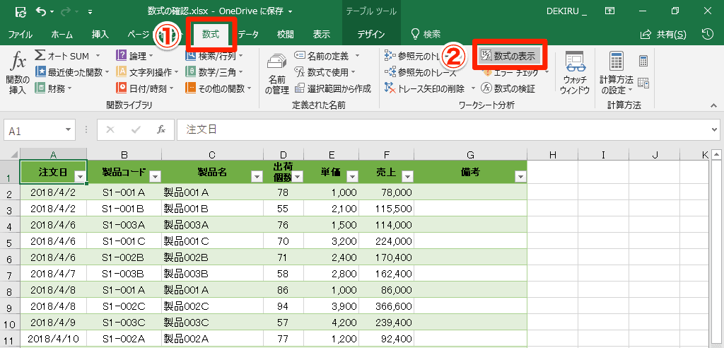Click the Calculate Sheet icon
The width and height of the screenshot is (724, 348).
[x=643, y=83]
